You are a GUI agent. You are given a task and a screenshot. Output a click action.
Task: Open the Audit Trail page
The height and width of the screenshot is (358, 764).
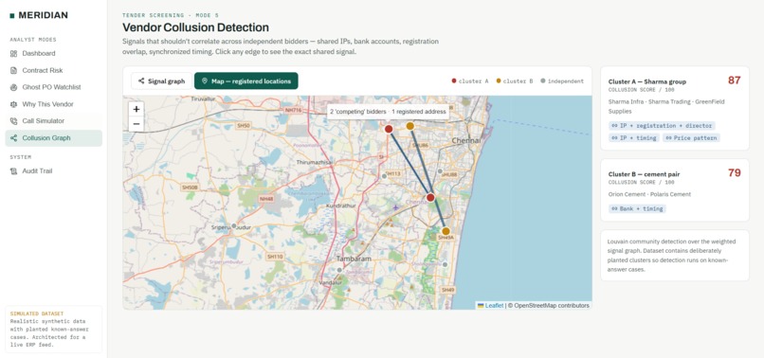pyautogui.click(x=54, y=171)
